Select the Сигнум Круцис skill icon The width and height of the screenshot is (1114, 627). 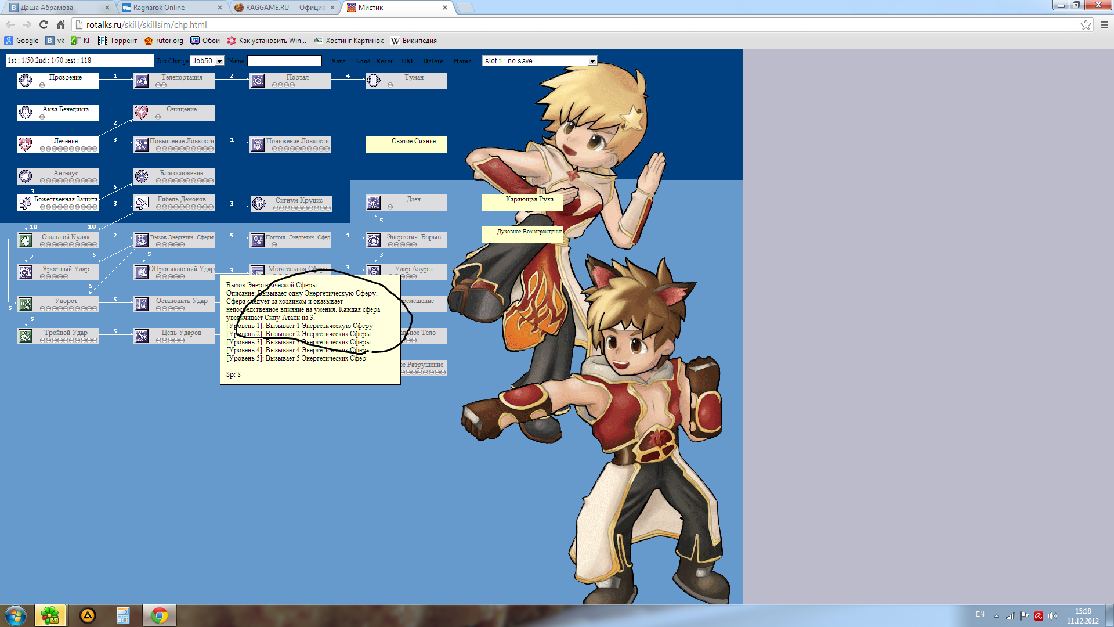click(x=259, y=203)
